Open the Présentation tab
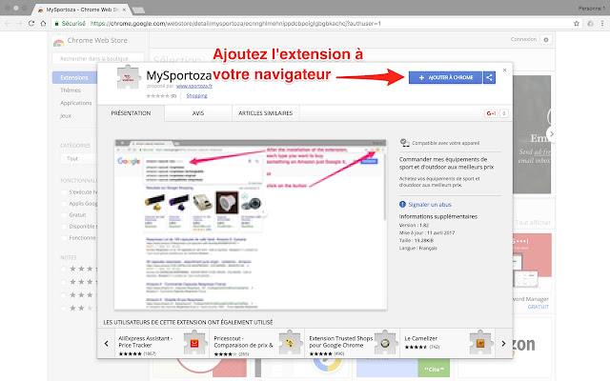The width and height of the screenshot is (610, 381). click(131, 113)
